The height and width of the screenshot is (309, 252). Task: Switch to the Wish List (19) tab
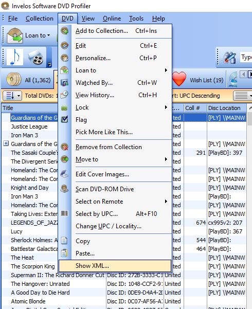click(x=199, y=80)
